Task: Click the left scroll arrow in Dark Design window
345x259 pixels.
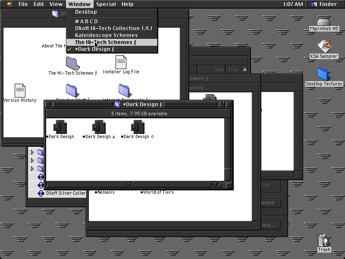Action: tap(214, 184)
